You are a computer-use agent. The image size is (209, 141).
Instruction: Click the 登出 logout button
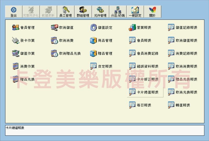[x=14, y=11]
